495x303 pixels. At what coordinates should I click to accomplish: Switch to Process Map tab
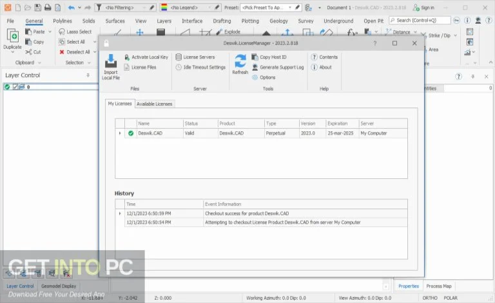439,286
